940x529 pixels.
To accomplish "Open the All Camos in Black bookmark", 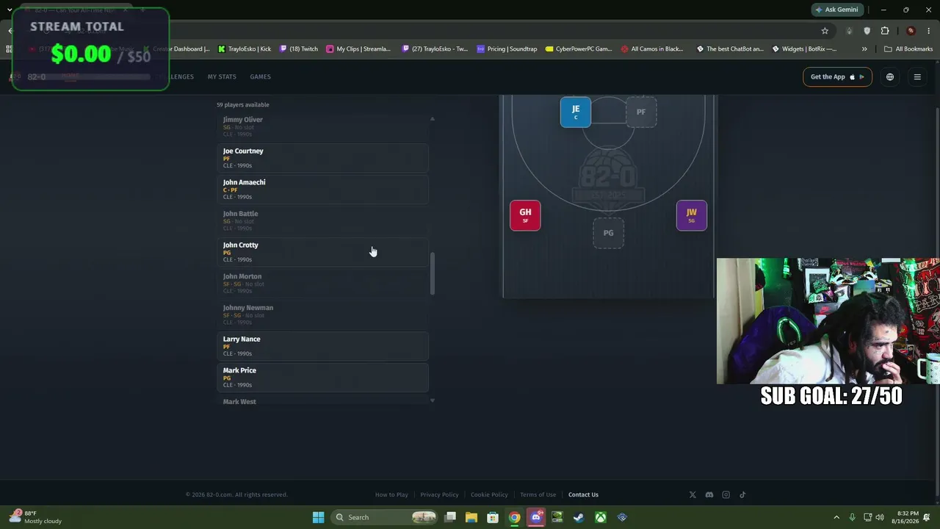I will point(652,49).
